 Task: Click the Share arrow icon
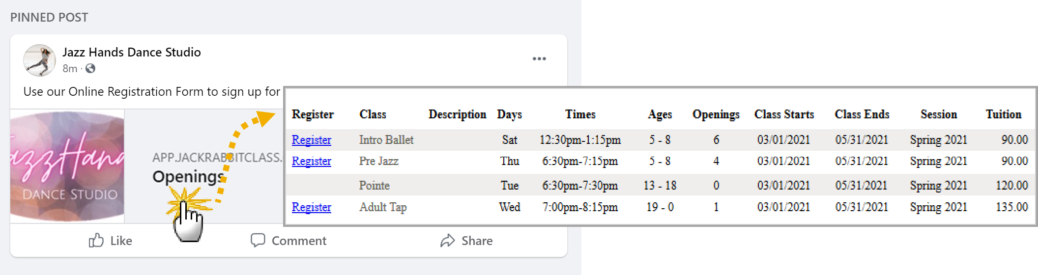pos(447,241)
